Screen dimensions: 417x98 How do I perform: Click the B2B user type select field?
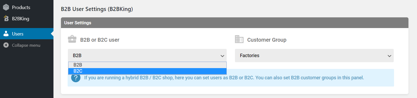tap(147, 56)
